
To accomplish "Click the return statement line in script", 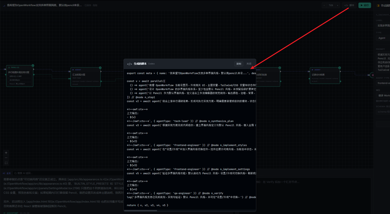I will [148, 205].
